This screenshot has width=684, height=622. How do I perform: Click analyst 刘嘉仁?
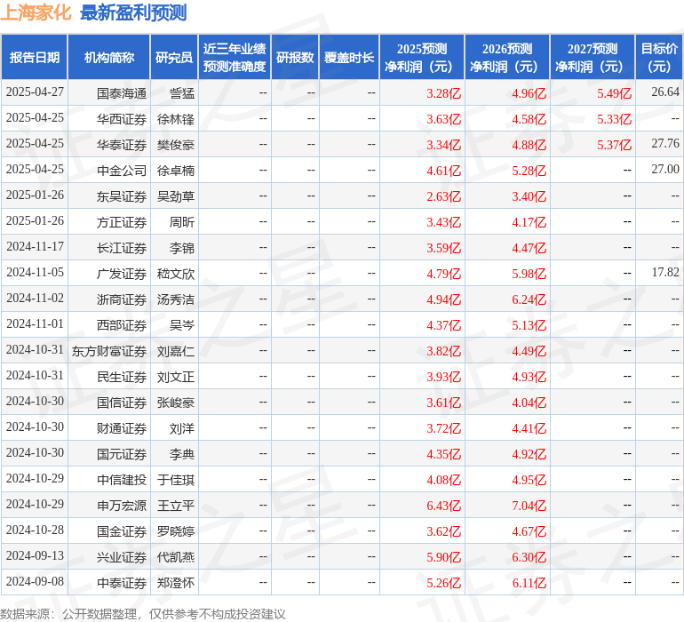point(176,351)
